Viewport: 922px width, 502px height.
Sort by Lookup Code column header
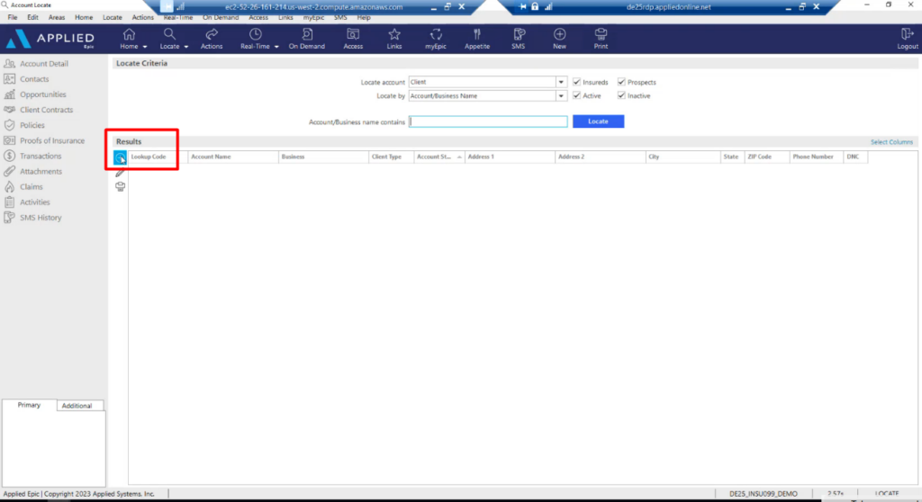tap(158, 157)
